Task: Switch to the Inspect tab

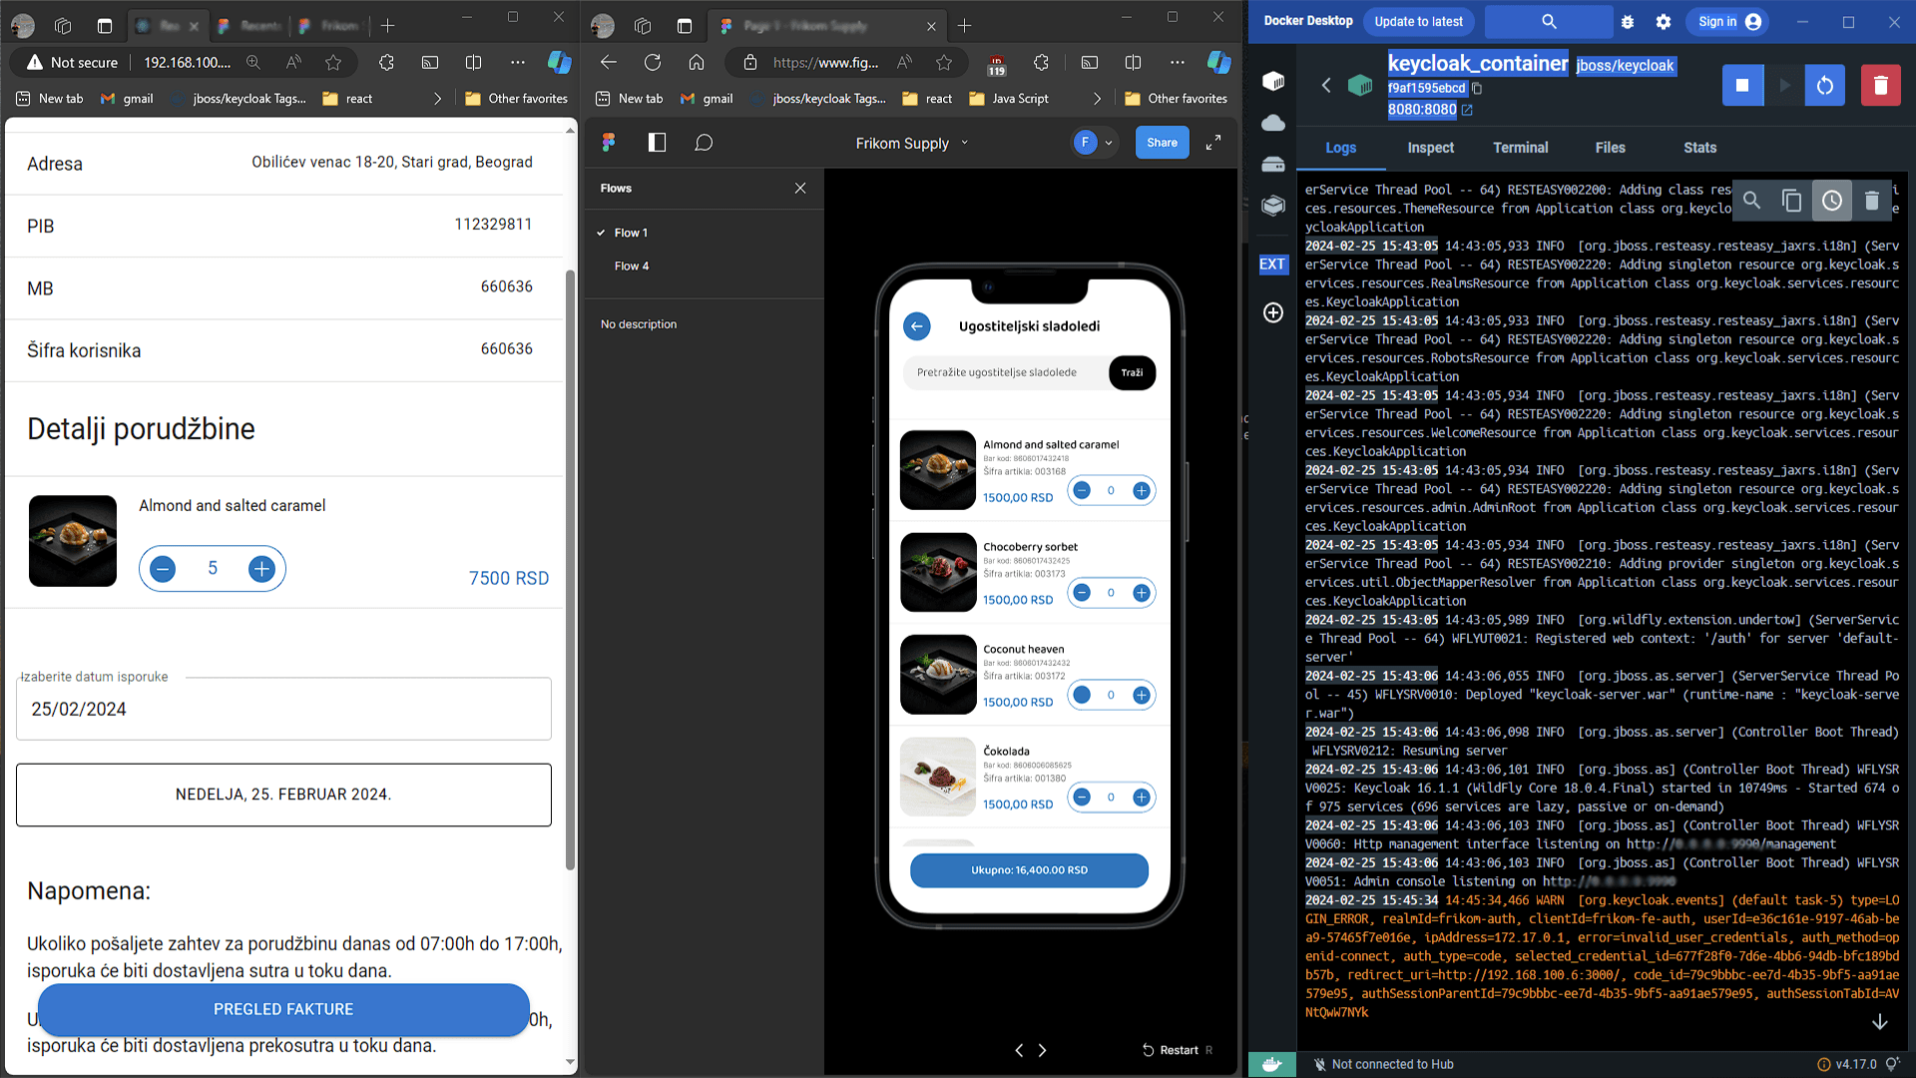Action: tap(1430, 148)
